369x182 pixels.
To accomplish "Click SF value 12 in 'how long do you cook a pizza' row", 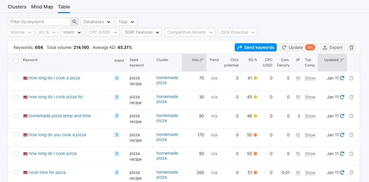I will click(298, 135).
